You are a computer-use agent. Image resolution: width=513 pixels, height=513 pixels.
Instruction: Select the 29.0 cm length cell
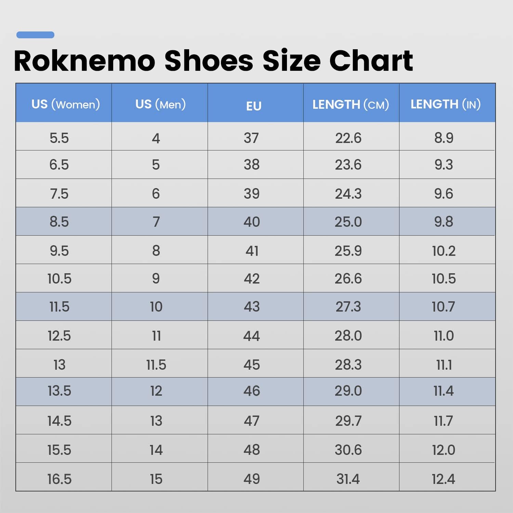[x=348, y=391]
